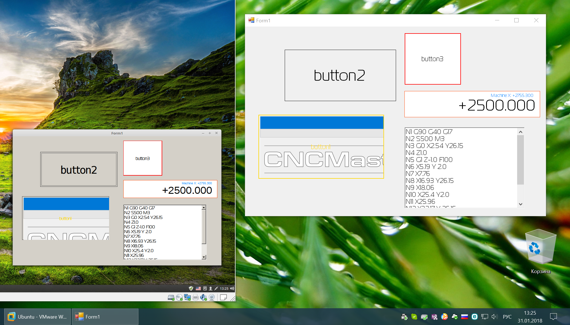The image size is (570, 325).
Task: Switch to Ubuntu - VMware taskbar item
Action: tap(37, 317)
